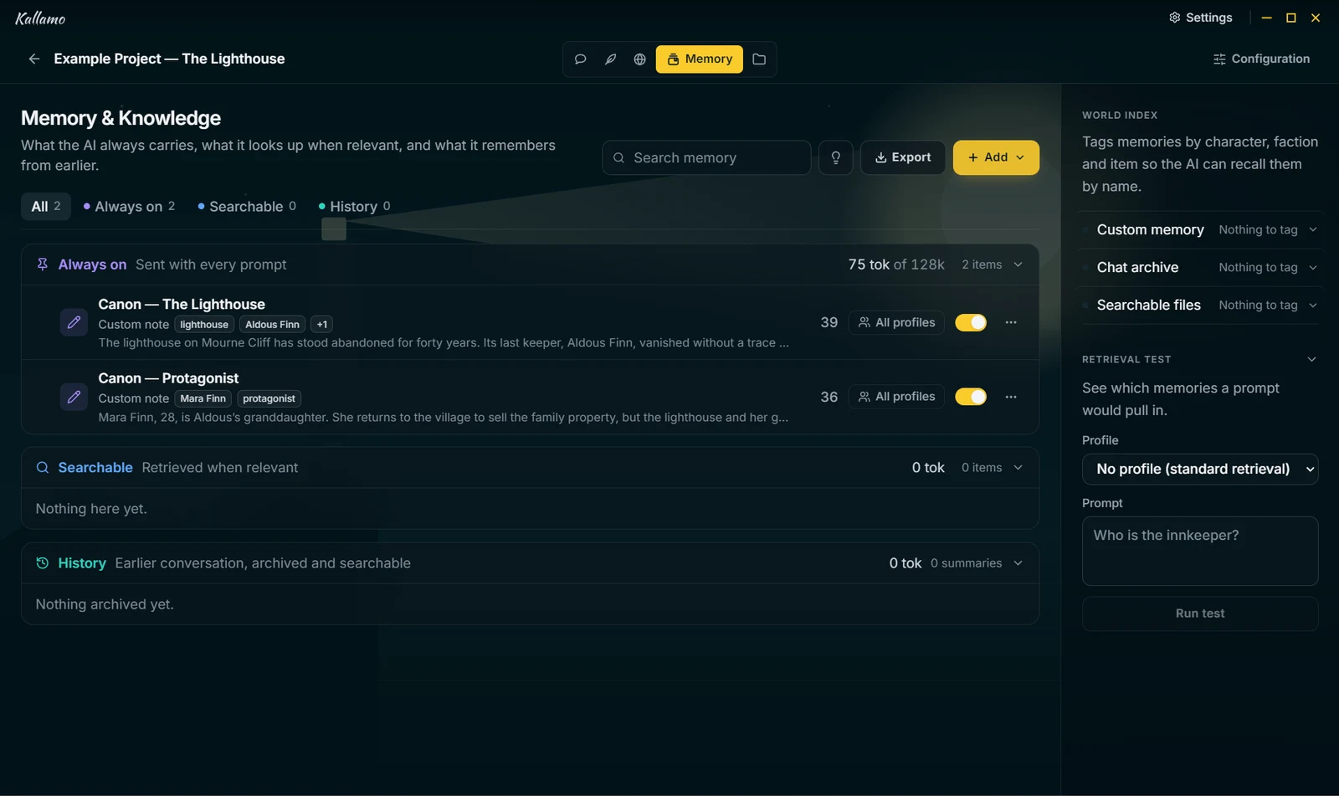The height and width of the screenshot is (796, 1339).
Task: Select the Searchable filter tab
Action: pyautogui.click(x=247, y=206)
